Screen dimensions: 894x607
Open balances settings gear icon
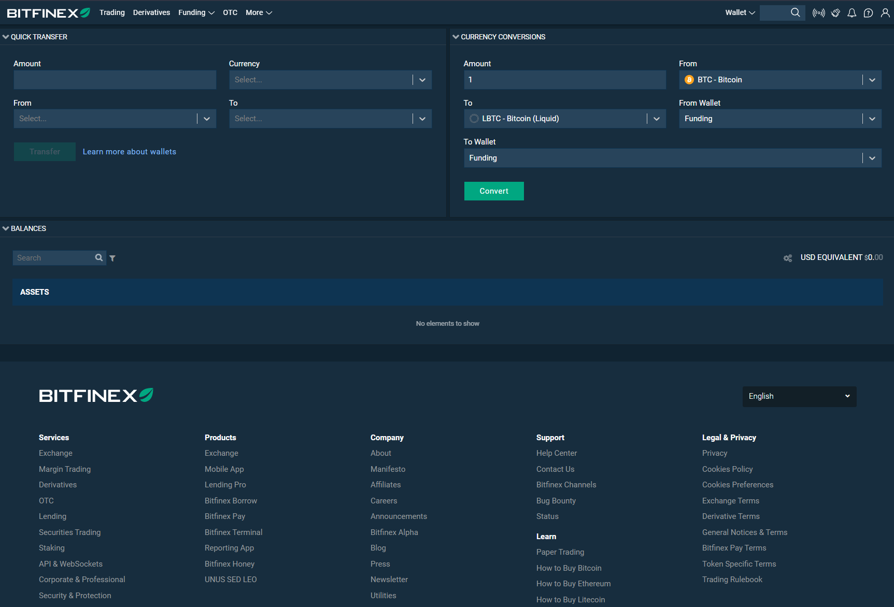[788, 258]
